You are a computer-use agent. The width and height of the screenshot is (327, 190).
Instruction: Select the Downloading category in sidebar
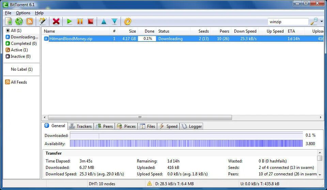point(22,37)
